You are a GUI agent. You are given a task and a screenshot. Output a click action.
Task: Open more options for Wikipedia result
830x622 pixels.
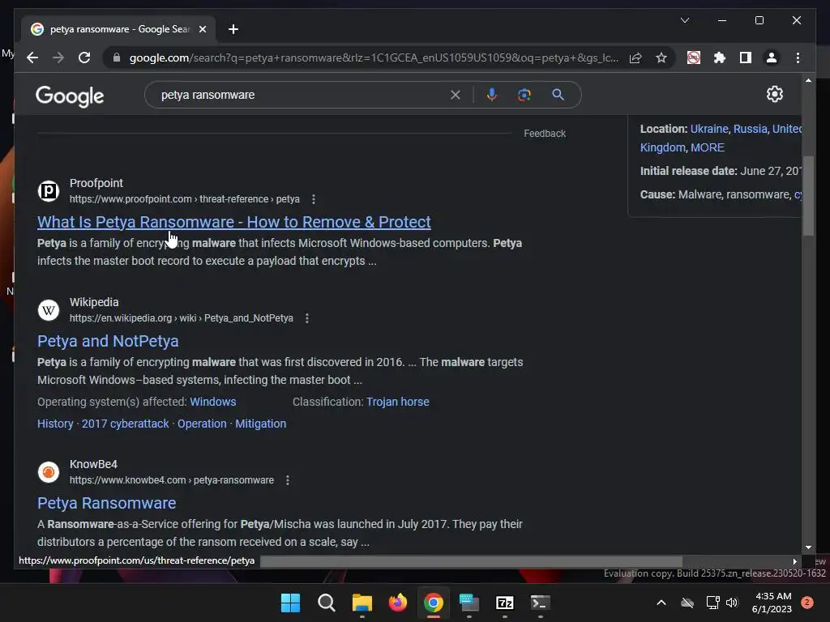point(307,317)
